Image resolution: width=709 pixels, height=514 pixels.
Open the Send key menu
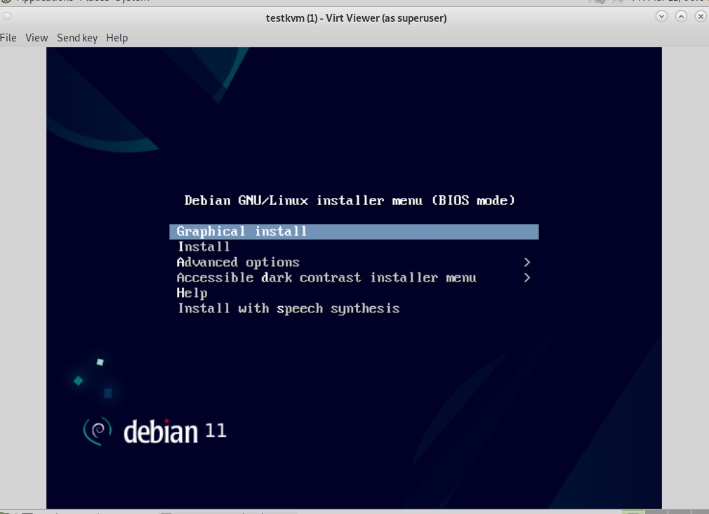pos(77,37)
